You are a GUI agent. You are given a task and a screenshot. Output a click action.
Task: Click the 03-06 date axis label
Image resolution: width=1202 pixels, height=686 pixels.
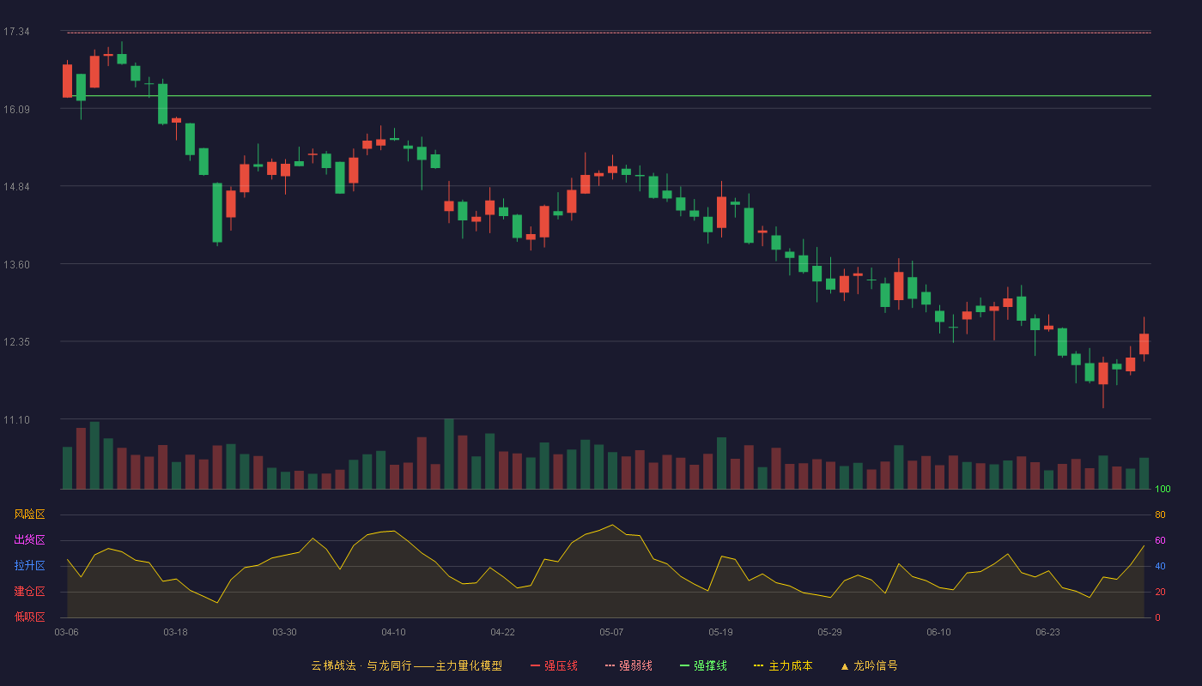pyautogui.click(x=66, y=632)
